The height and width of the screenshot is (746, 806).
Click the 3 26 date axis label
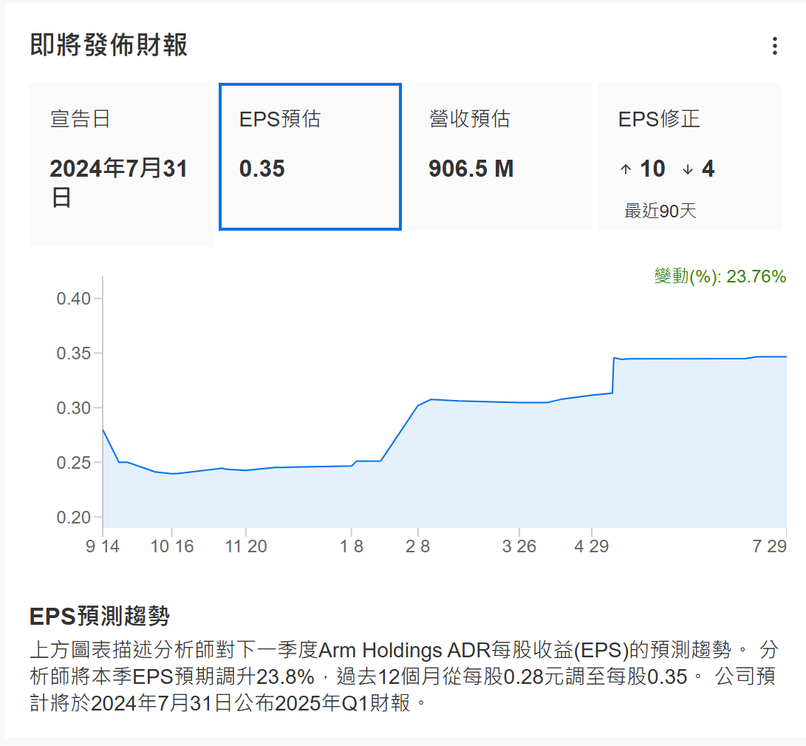pos(519,546)
